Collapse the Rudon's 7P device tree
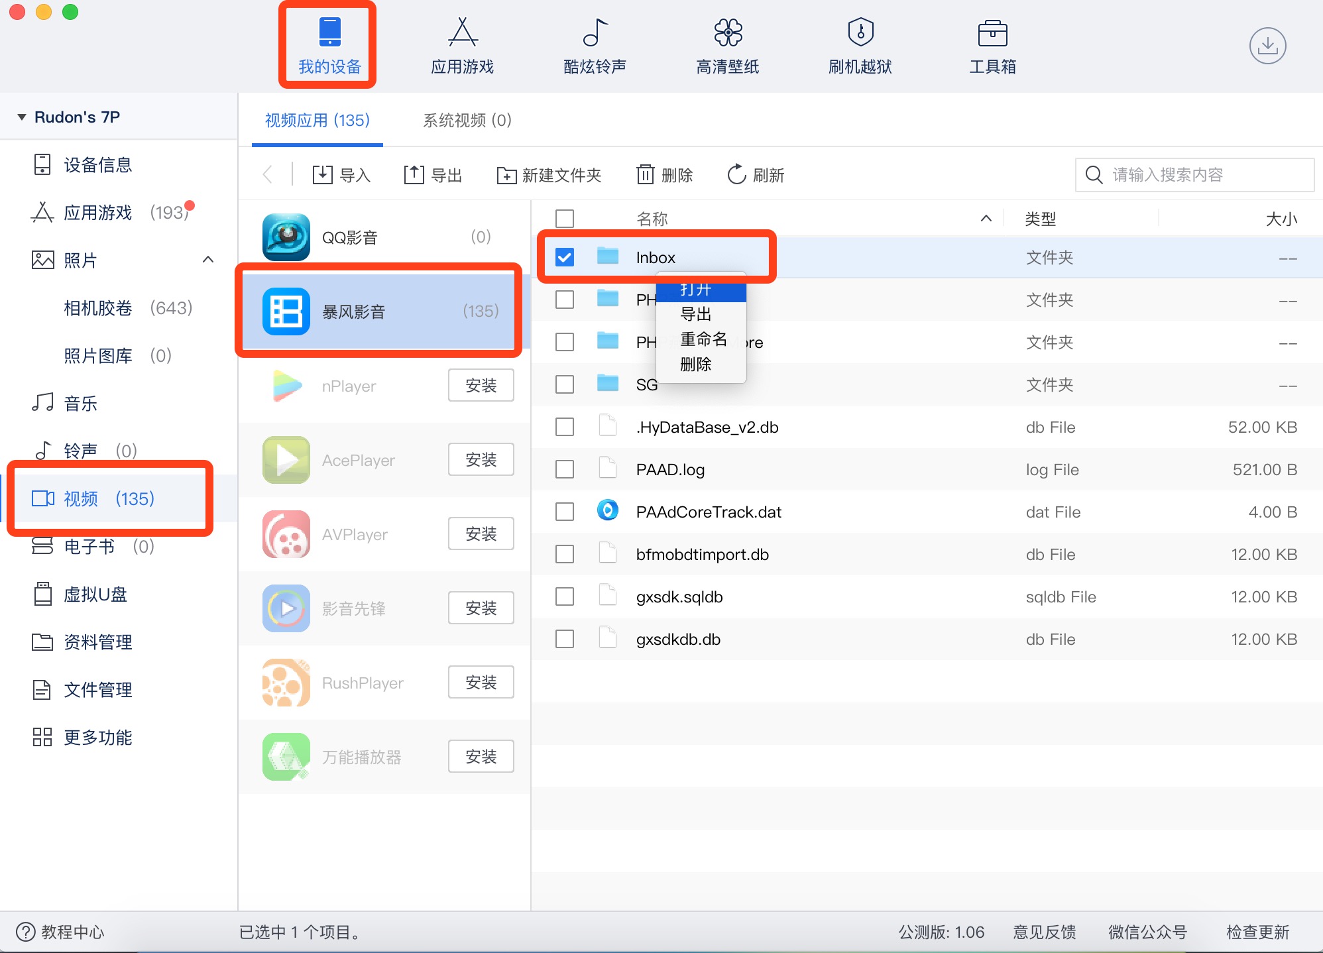This screenshot has width=1323, height=953. coord(22,117)
